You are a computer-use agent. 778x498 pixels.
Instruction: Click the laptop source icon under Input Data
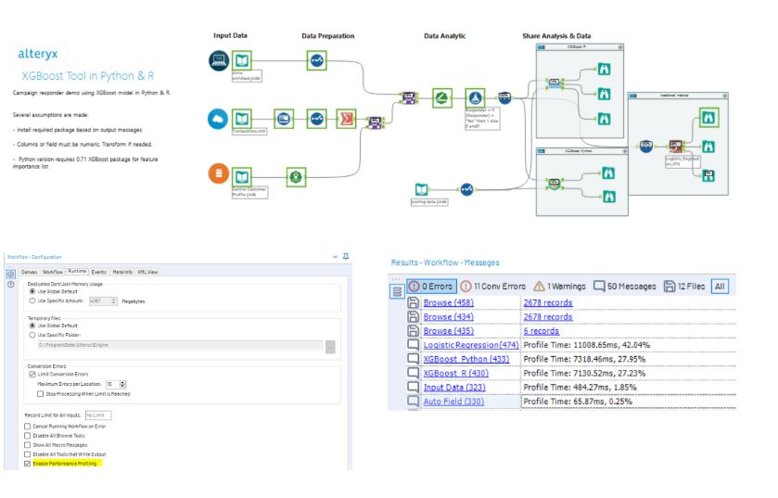(x=218, y=60)
